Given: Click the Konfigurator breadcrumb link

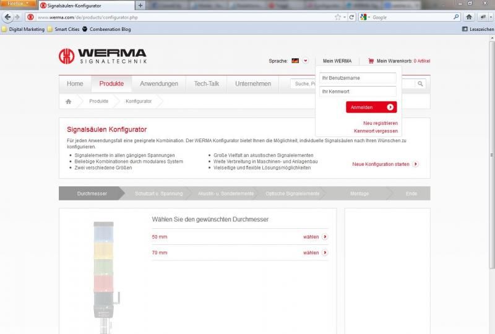Looking at the screenshot, I should 139,101.
